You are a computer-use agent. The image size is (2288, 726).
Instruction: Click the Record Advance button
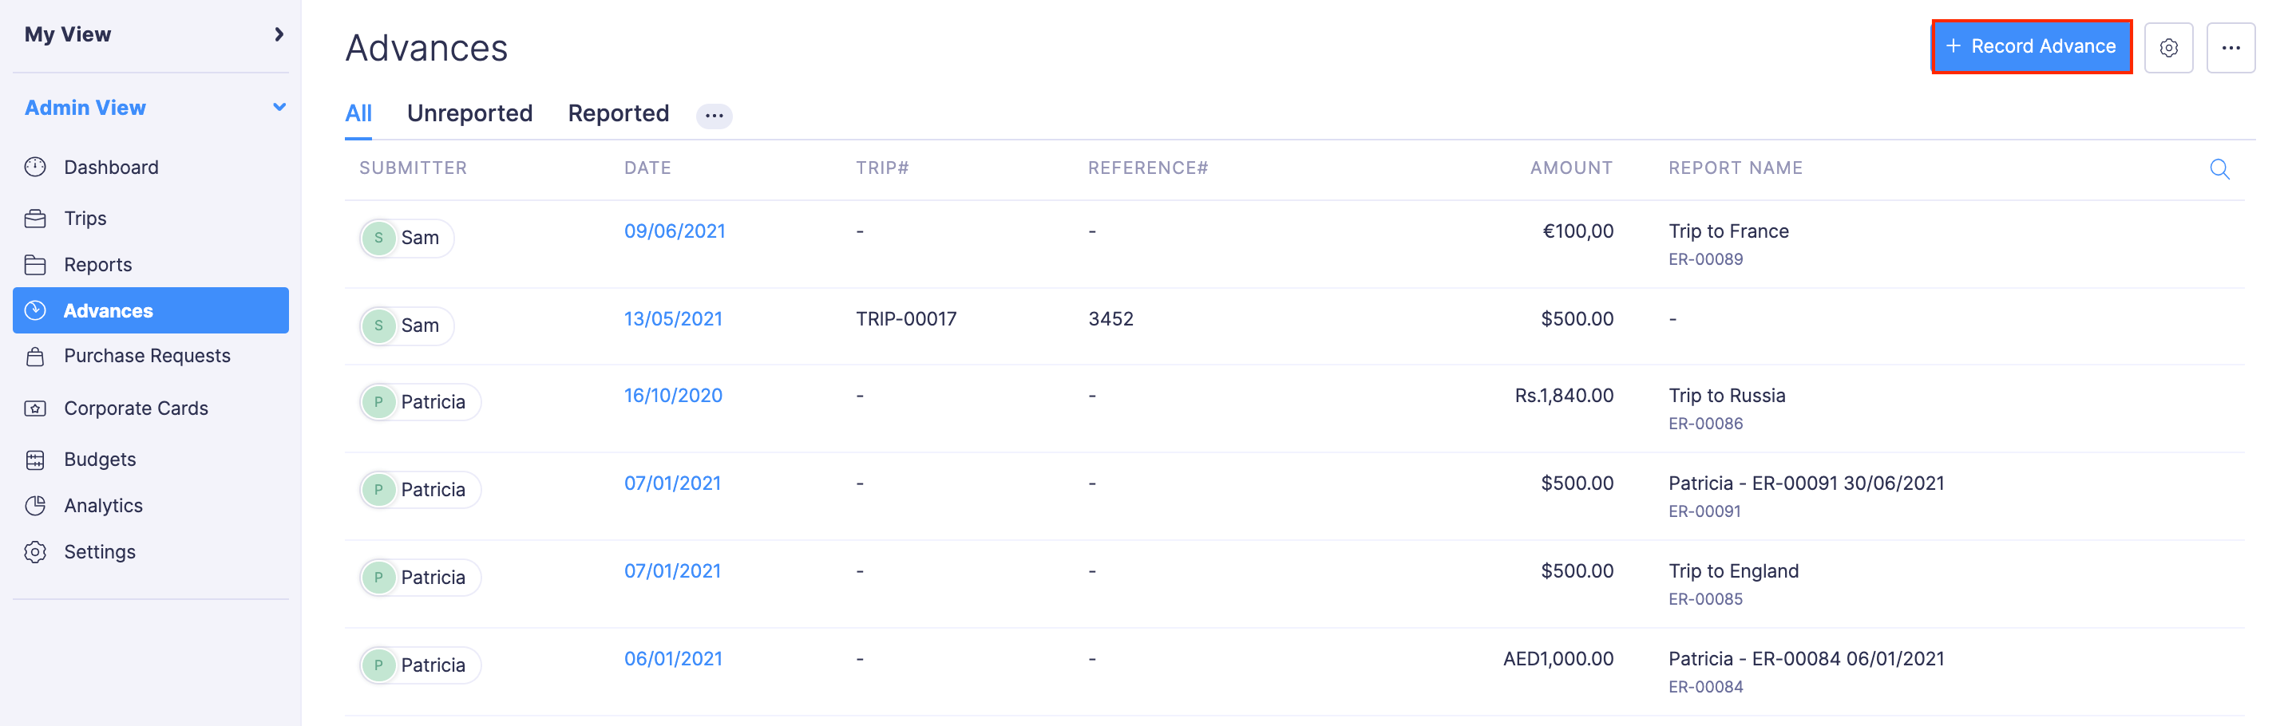(x=2031, y=47)
